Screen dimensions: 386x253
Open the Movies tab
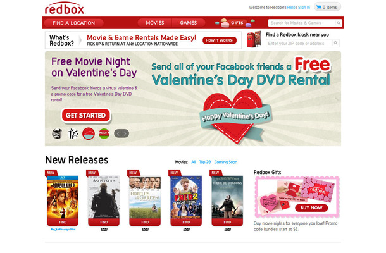coord(154,23)
